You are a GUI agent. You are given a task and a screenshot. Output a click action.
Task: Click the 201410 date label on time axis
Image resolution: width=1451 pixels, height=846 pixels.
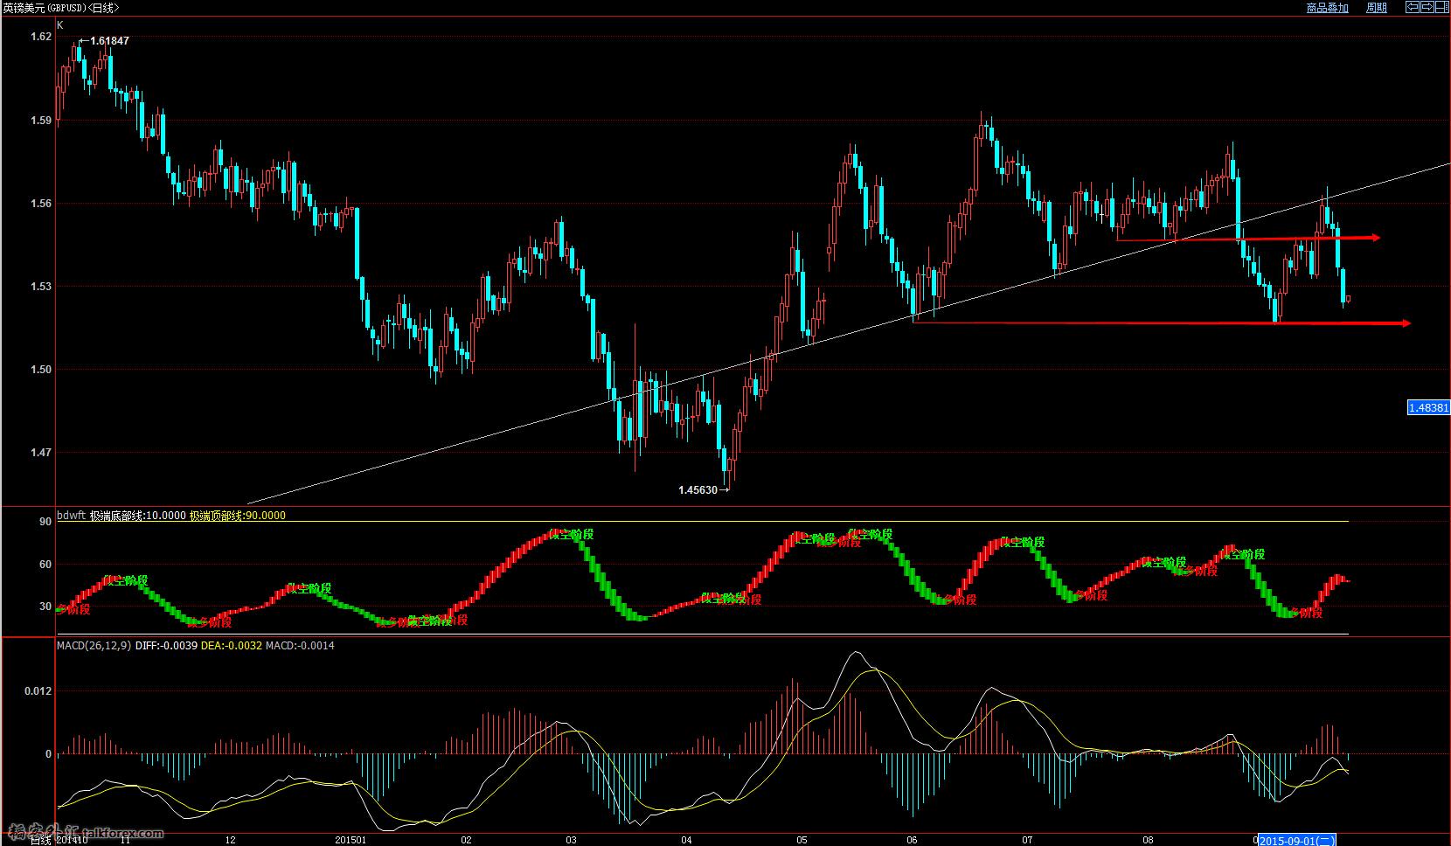[x=72, y=840]
